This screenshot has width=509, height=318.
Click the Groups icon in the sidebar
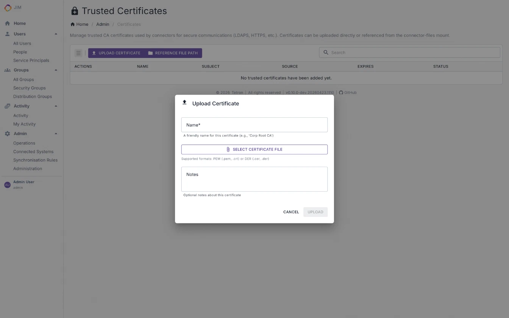[x=7, y=70]
